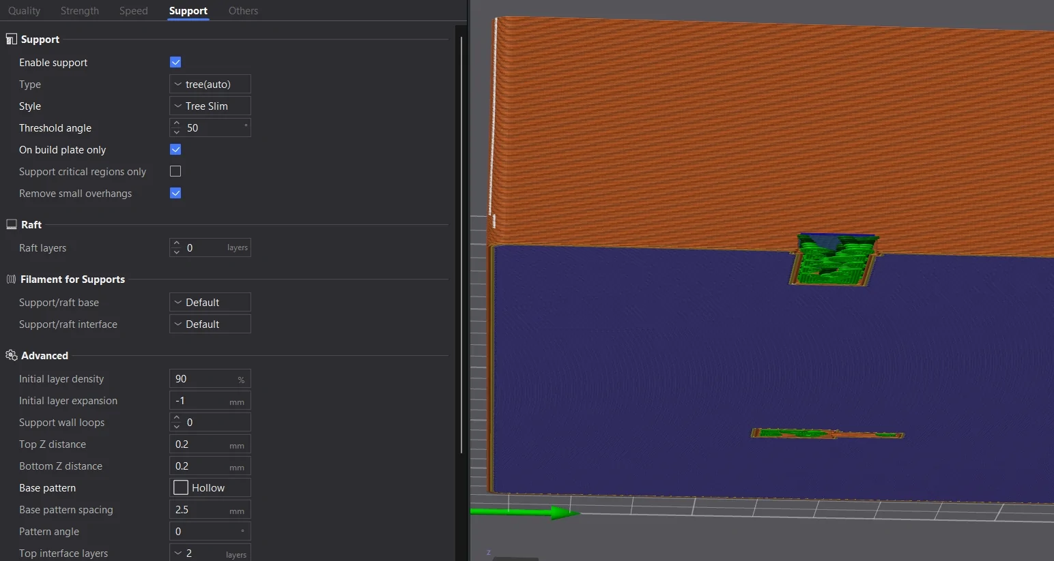The width and height of the screenshot is (1054, 561).
Task: Click the Top Z distance field
Action: point(210,444)
